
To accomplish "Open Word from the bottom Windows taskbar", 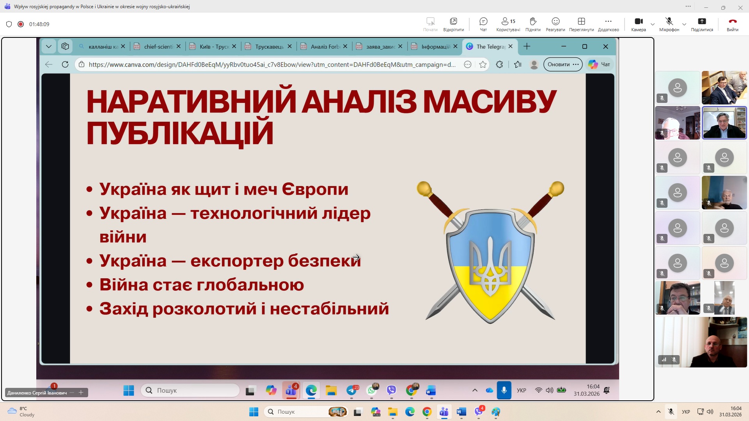I will coord(461,412).
